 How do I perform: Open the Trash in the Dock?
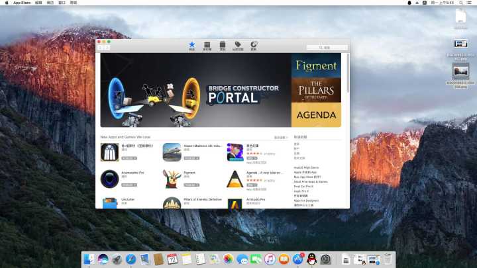coord(388,259)
